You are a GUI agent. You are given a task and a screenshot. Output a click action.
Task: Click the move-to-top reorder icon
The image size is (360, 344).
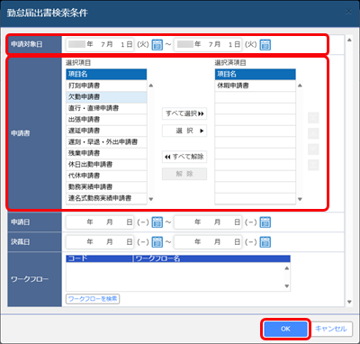pos(313,118)
